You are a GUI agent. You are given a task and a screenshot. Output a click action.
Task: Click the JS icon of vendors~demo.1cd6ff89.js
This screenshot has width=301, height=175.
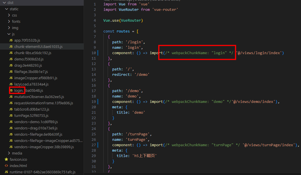(x=11, y=122)
